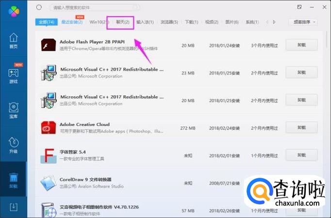Open the 浏览器(5) browser category tab
Screen dimensions: 331x218
pyautogui.click(x=169, y=22)
